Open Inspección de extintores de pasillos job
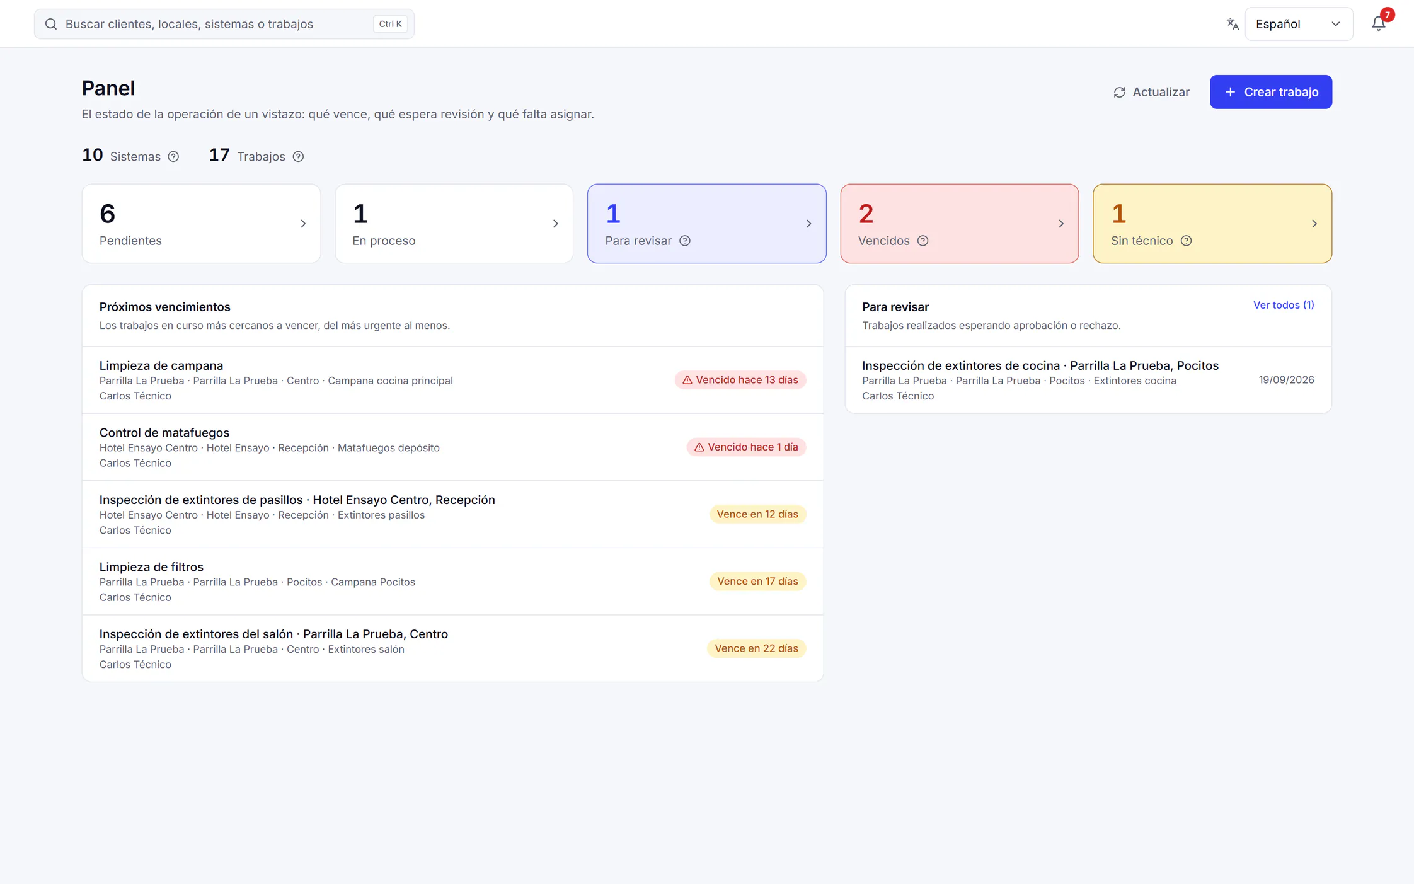The width and height of the screenshot is (1414, 884). (452, 514)
